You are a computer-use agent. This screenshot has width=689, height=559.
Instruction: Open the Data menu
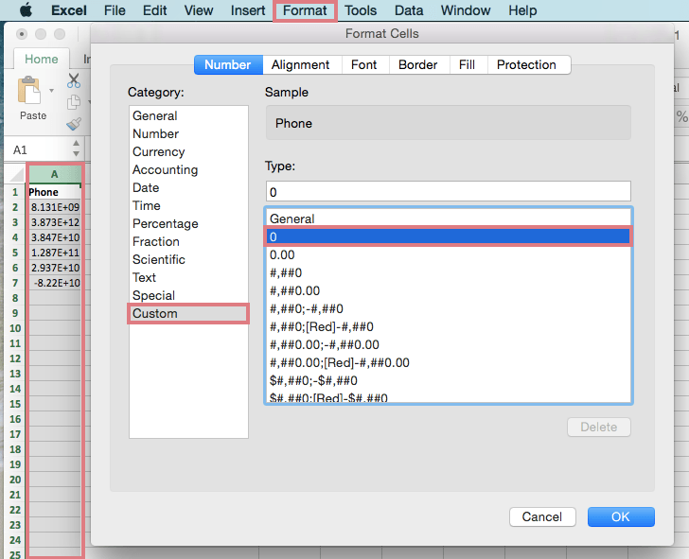pyautogui.click(x=409, y=10)
